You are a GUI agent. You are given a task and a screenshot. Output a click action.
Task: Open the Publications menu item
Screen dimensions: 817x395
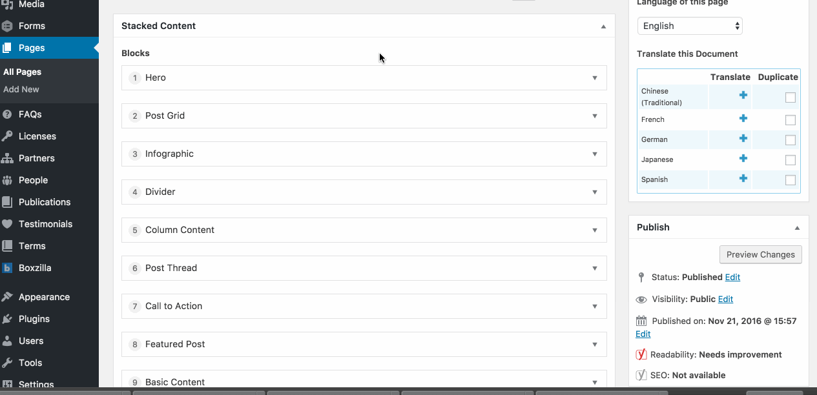(x=45, y=202)
